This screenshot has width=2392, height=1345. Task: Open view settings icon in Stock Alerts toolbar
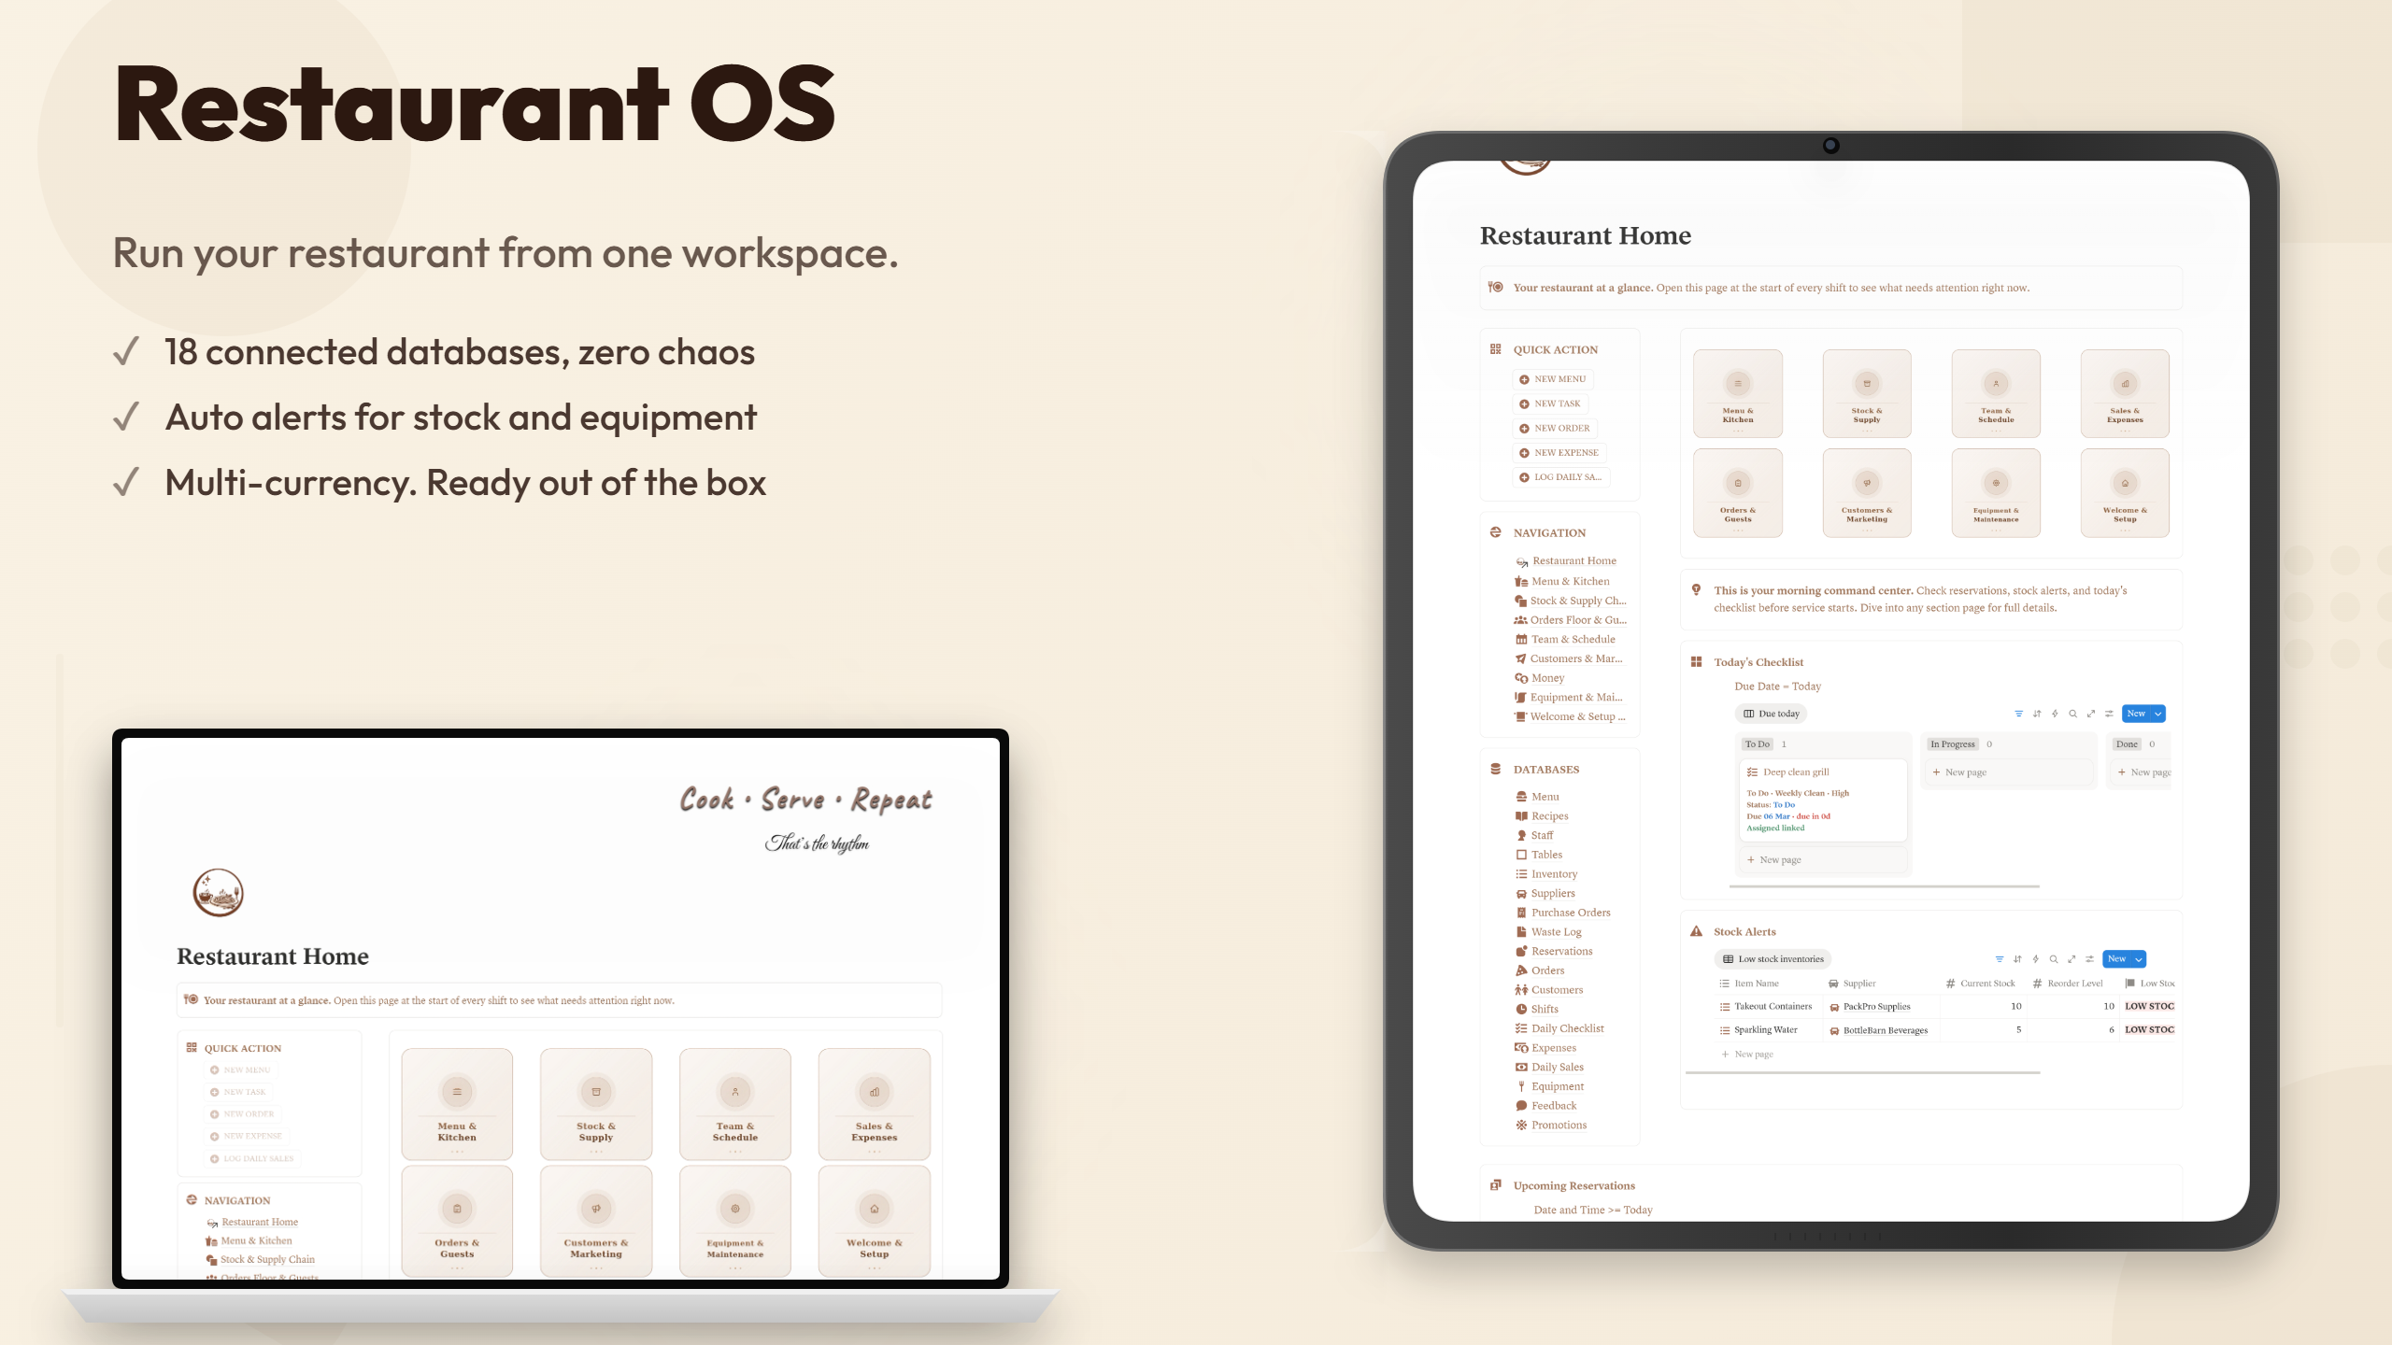pos(2090,959)
